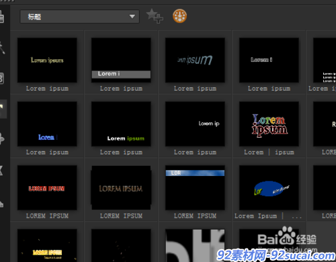This screenshot has width=336, height=262.
Task: Open the 标题 gallery dropdown
Action: click(79, 17)
